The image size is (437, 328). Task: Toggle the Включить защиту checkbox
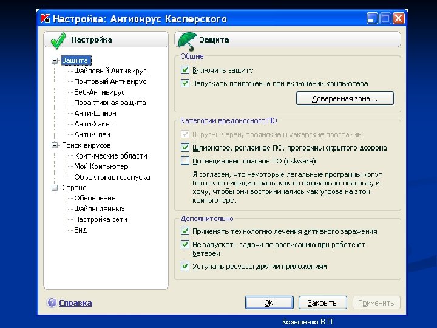[x=185, y=70]
